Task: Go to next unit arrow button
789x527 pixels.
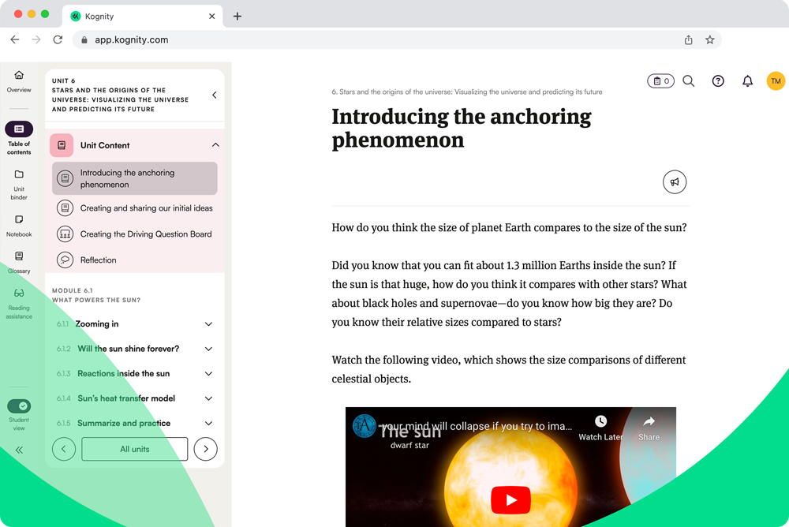Action: [206, 449]
